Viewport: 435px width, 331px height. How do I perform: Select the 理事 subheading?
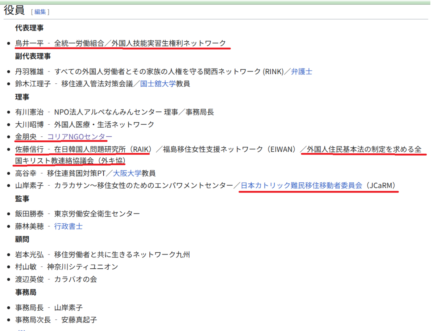coord(22,97)
